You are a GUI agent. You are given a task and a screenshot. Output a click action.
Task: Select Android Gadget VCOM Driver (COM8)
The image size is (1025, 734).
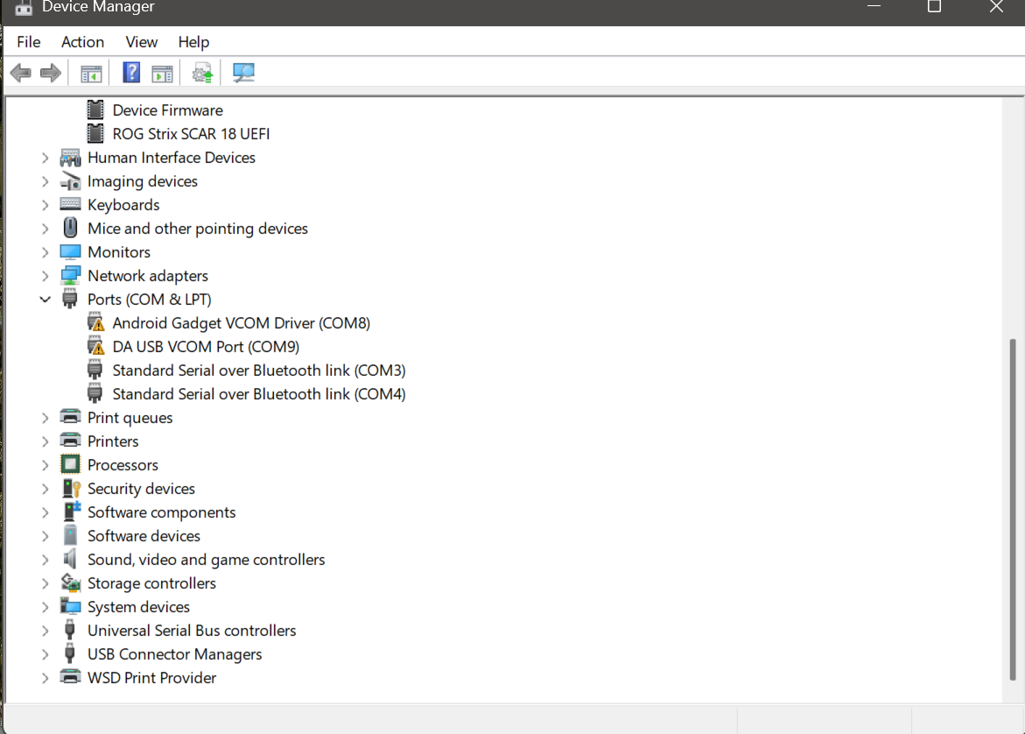pos(241,323)
